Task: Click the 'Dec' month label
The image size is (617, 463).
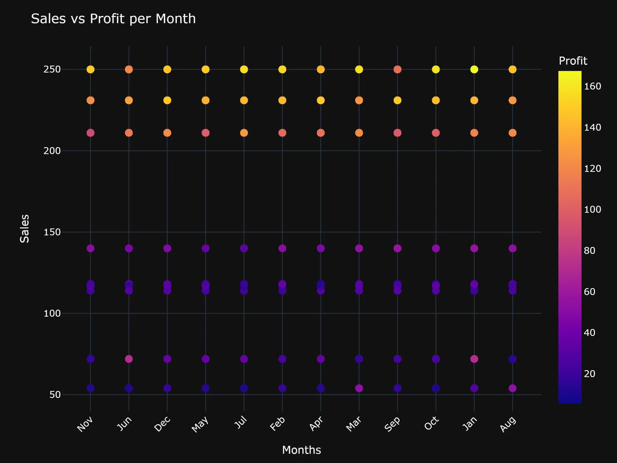Action: [x=162, y=424]
